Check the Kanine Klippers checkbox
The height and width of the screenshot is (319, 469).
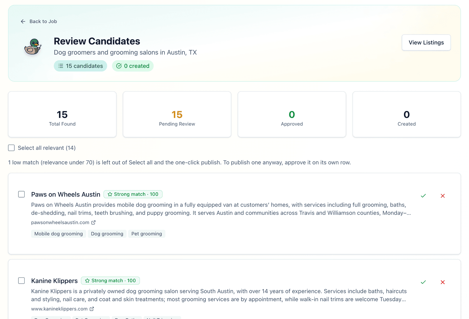coord(21,281)
